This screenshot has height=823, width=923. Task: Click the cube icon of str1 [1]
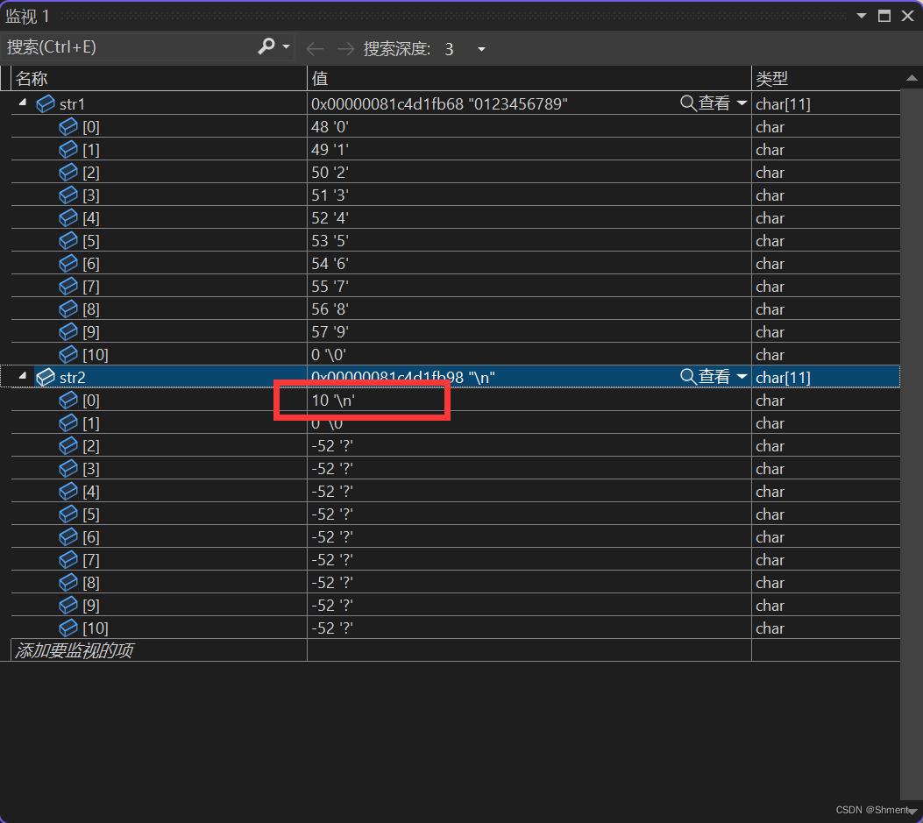point(68,150)
